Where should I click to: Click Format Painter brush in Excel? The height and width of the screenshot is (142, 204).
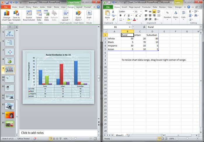(x=113, y=19)
